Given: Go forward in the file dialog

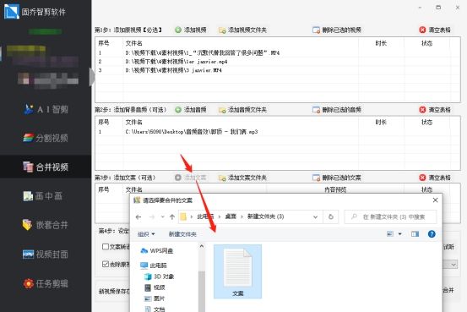Looking at the screenshot, I should point(152,216).
